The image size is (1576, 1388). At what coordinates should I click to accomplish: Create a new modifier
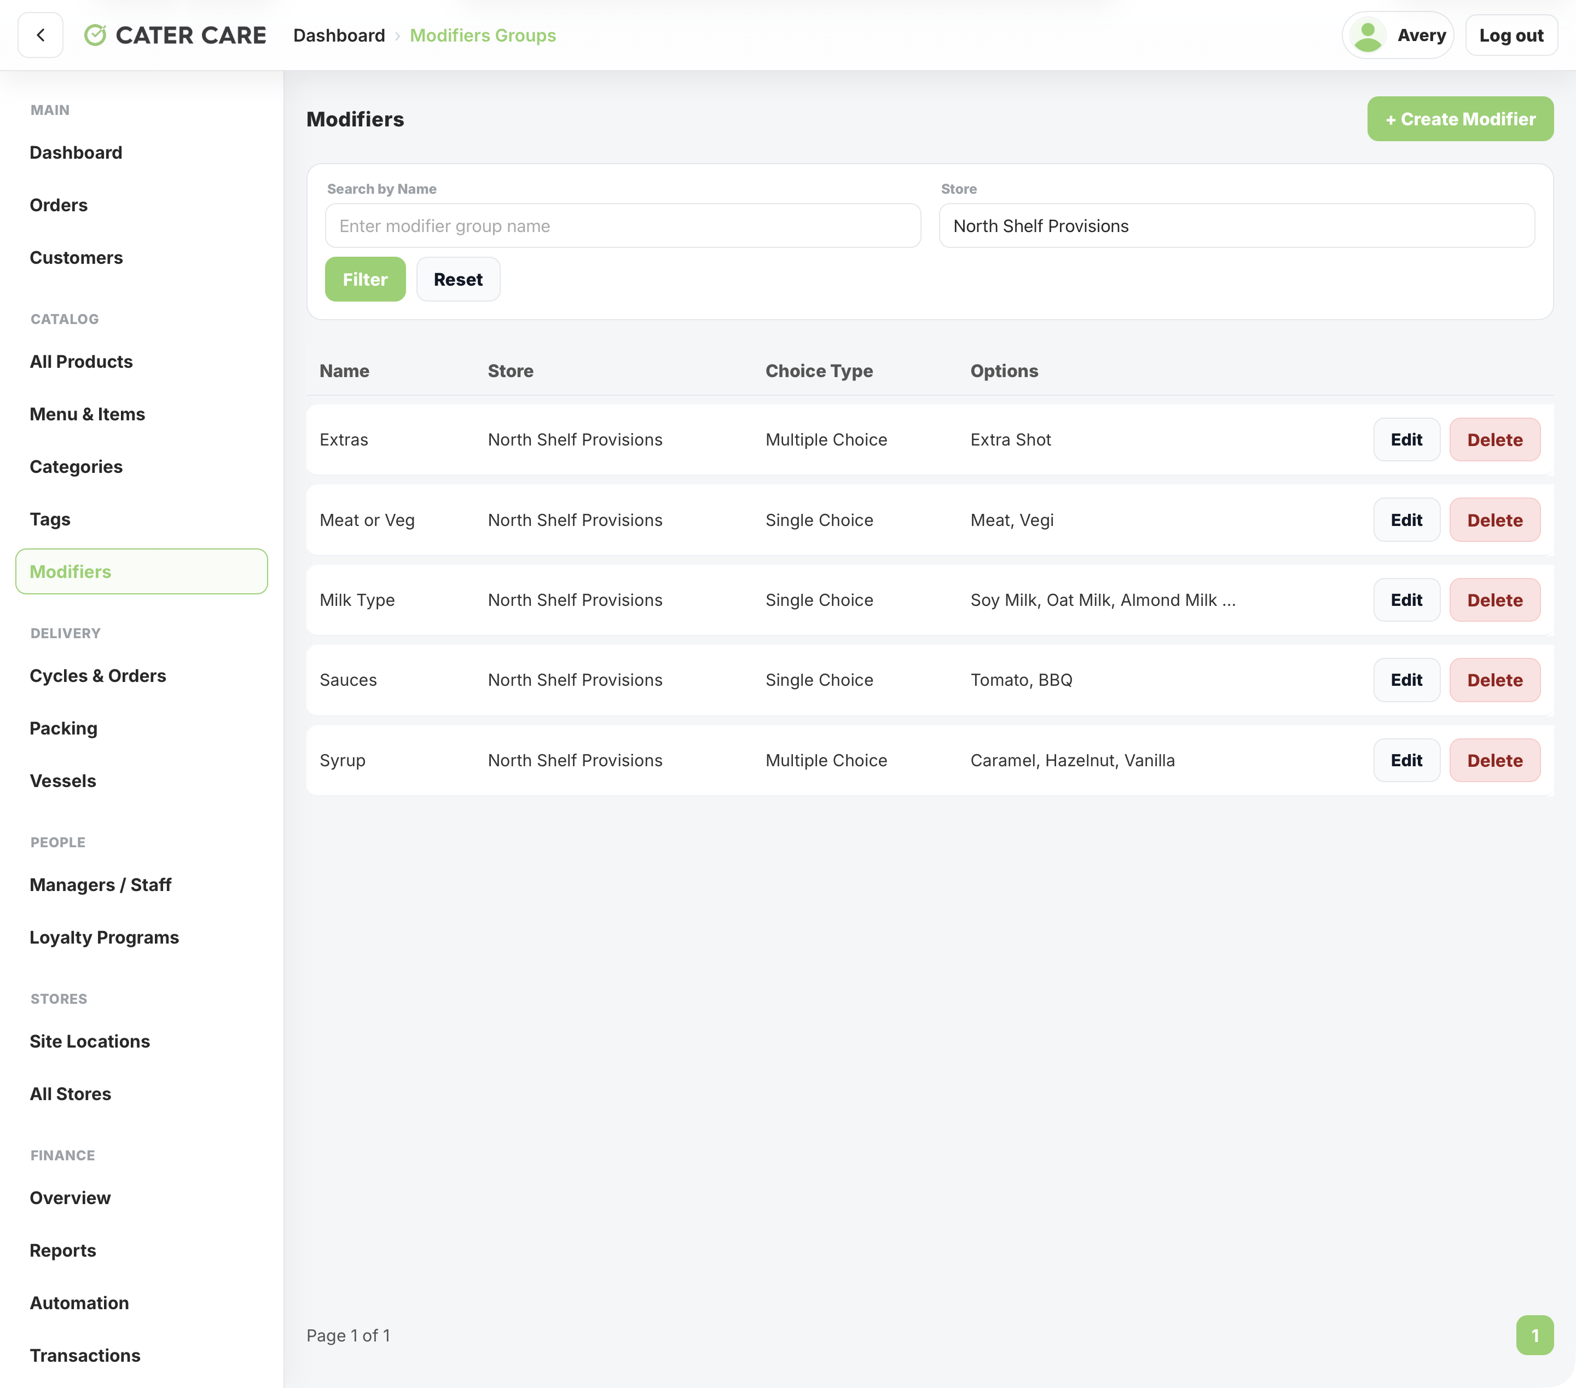pos(1459,119)
